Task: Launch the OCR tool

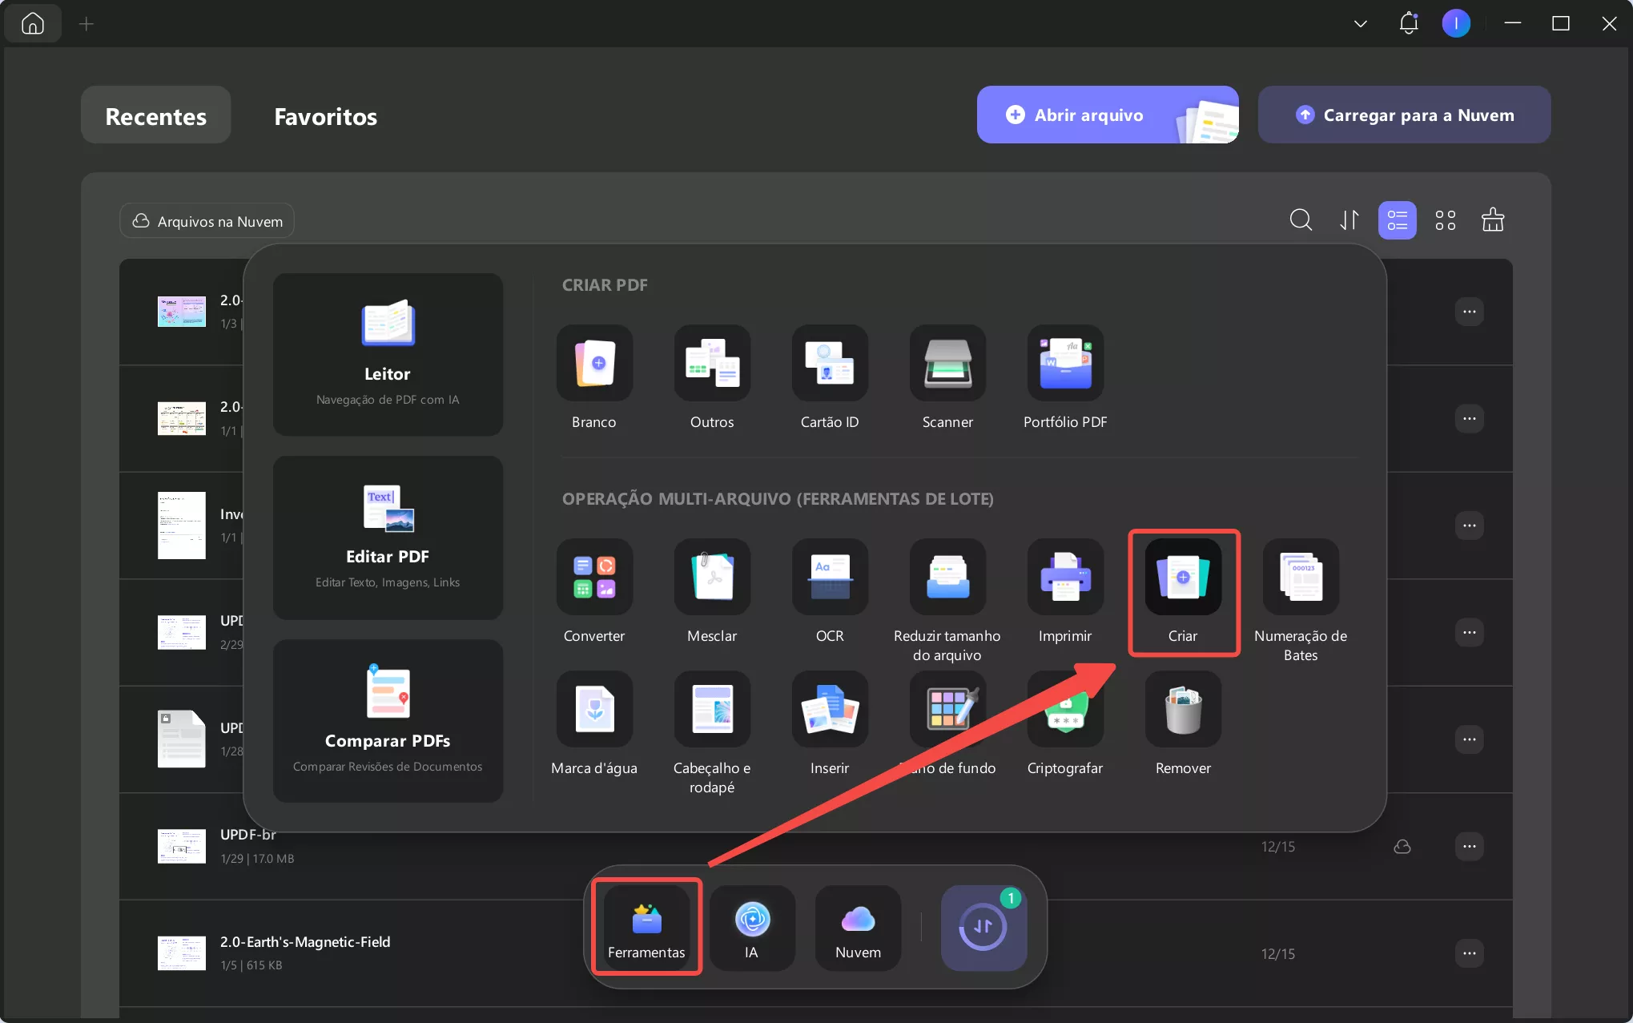Action: tap(829, 578)
